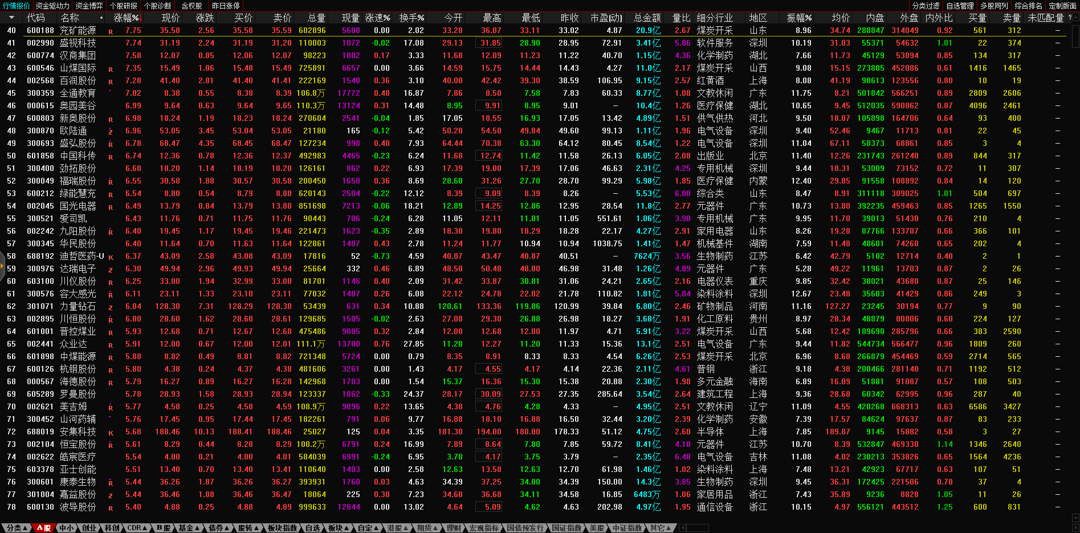Click the 综合排名 button
1080x533 pixels.
point(1029,6)
